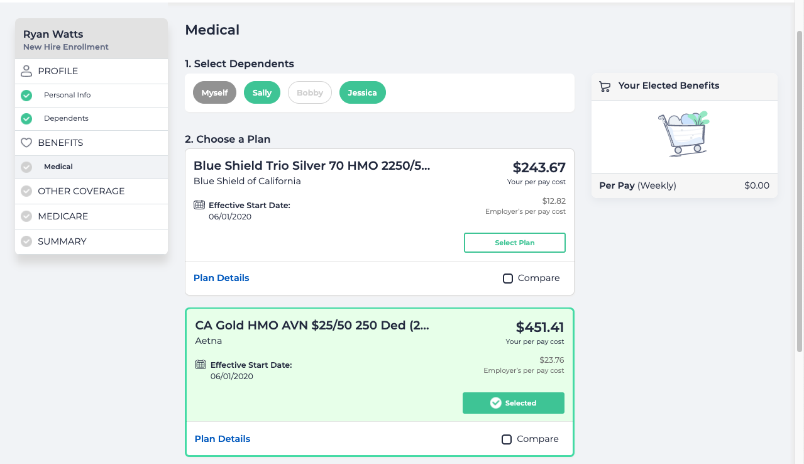Click green checkmark beside Dependents
Screen dimensions: 804x464
click(x=26, y=118)
